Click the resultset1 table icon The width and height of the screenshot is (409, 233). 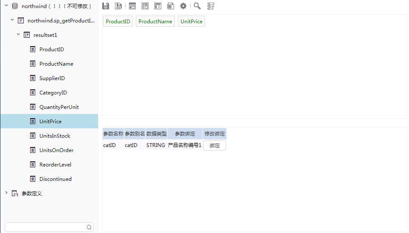[27, 35]
